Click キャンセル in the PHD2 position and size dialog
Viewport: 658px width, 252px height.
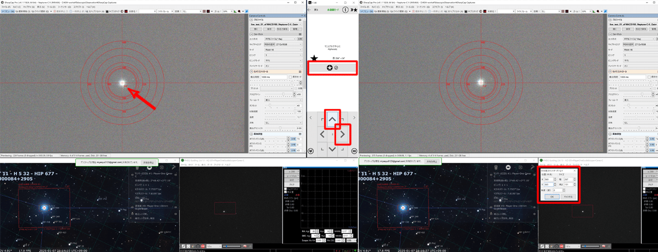click(568, 197)
